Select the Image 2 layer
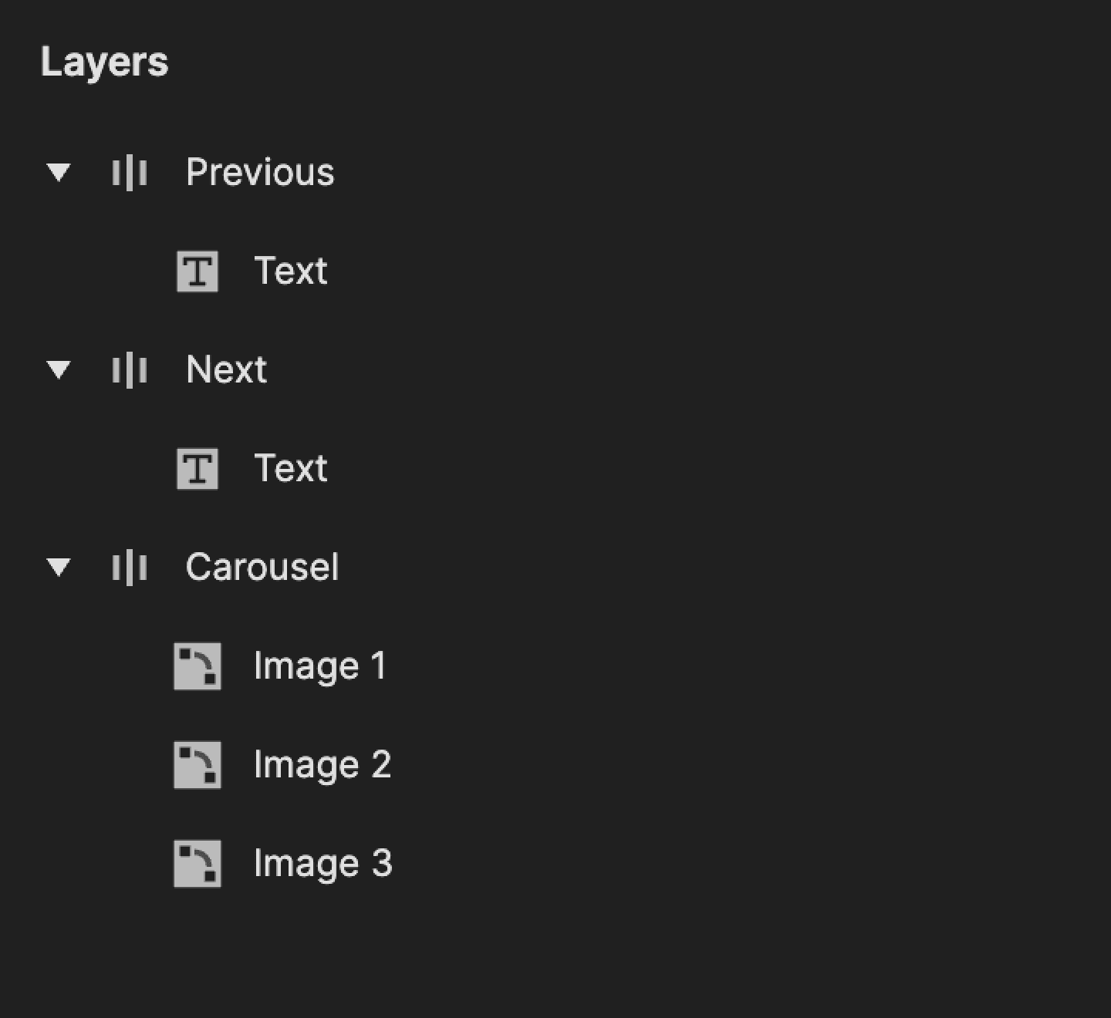The height and width of the screenshot is (1018, 1111). pos(323,764)
